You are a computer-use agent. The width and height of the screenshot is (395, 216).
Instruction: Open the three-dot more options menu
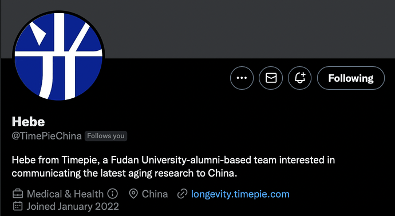pyautogui.click(x=242, y=78)
